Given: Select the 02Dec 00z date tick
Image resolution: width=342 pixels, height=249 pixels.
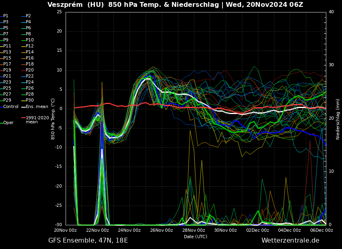Looking at the screenshot, I should pyautogui.click(x=258, y=231).
